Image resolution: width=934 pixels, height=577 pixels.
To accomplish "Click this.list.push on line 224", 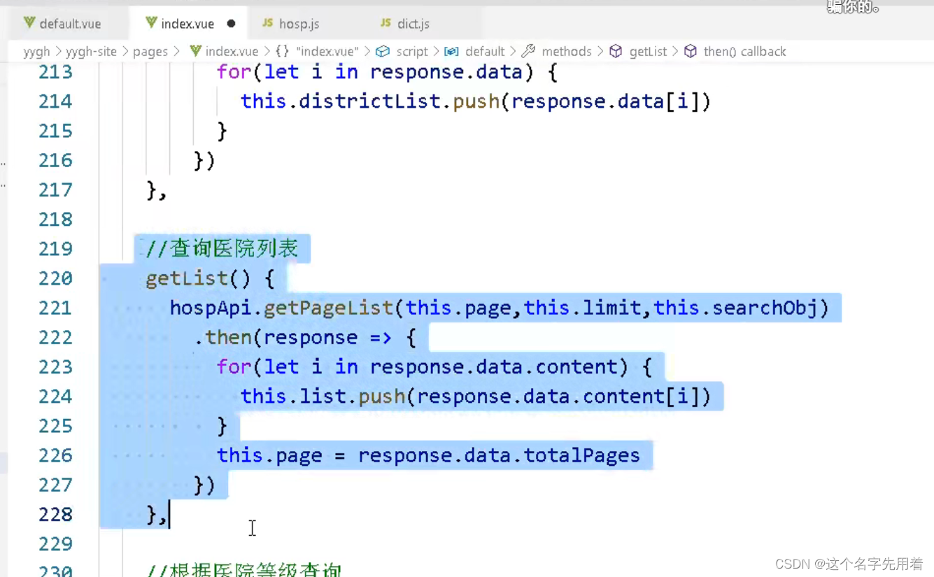I will 323,397.
